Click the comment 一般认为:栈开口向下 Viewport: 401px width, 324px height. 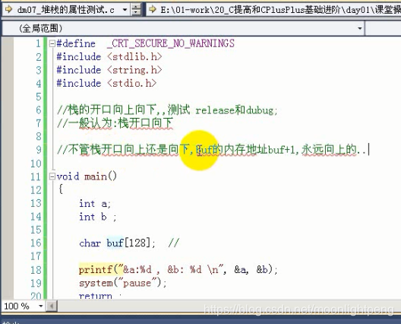click(x=115, y=123)
